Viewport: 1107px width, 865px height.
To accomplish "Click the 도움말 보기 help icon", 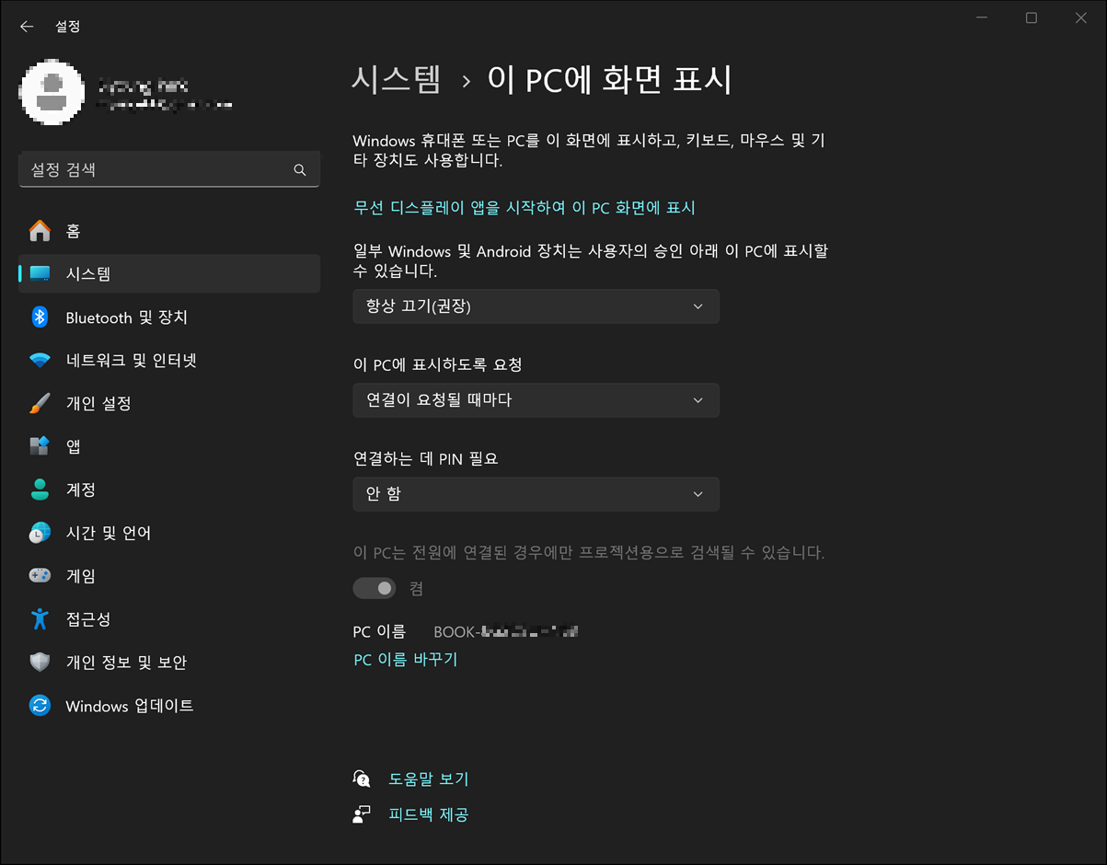I will coord(362,778).
